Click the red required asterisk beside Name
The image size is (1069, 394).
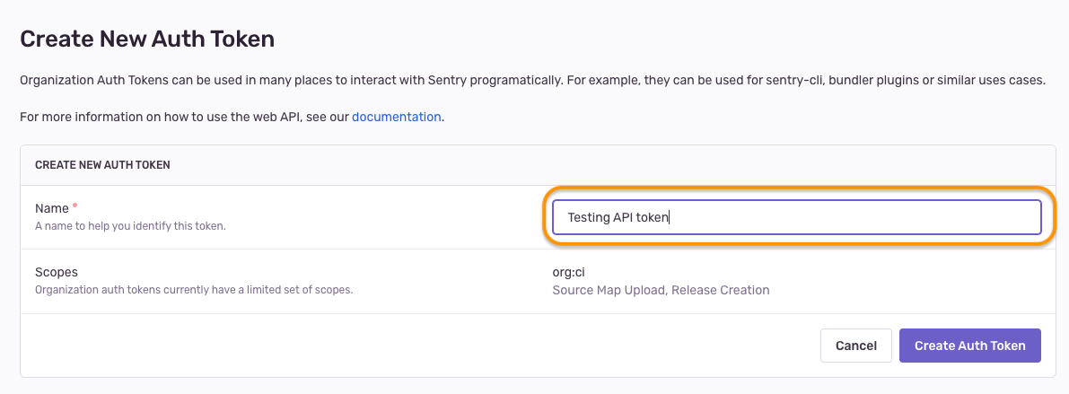[x=75, y=206]
